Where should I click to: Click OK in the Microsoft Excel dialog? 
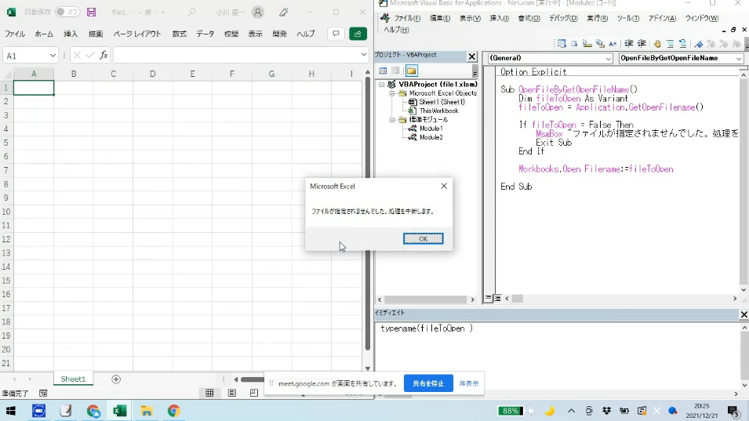click(x=423, y=238)
